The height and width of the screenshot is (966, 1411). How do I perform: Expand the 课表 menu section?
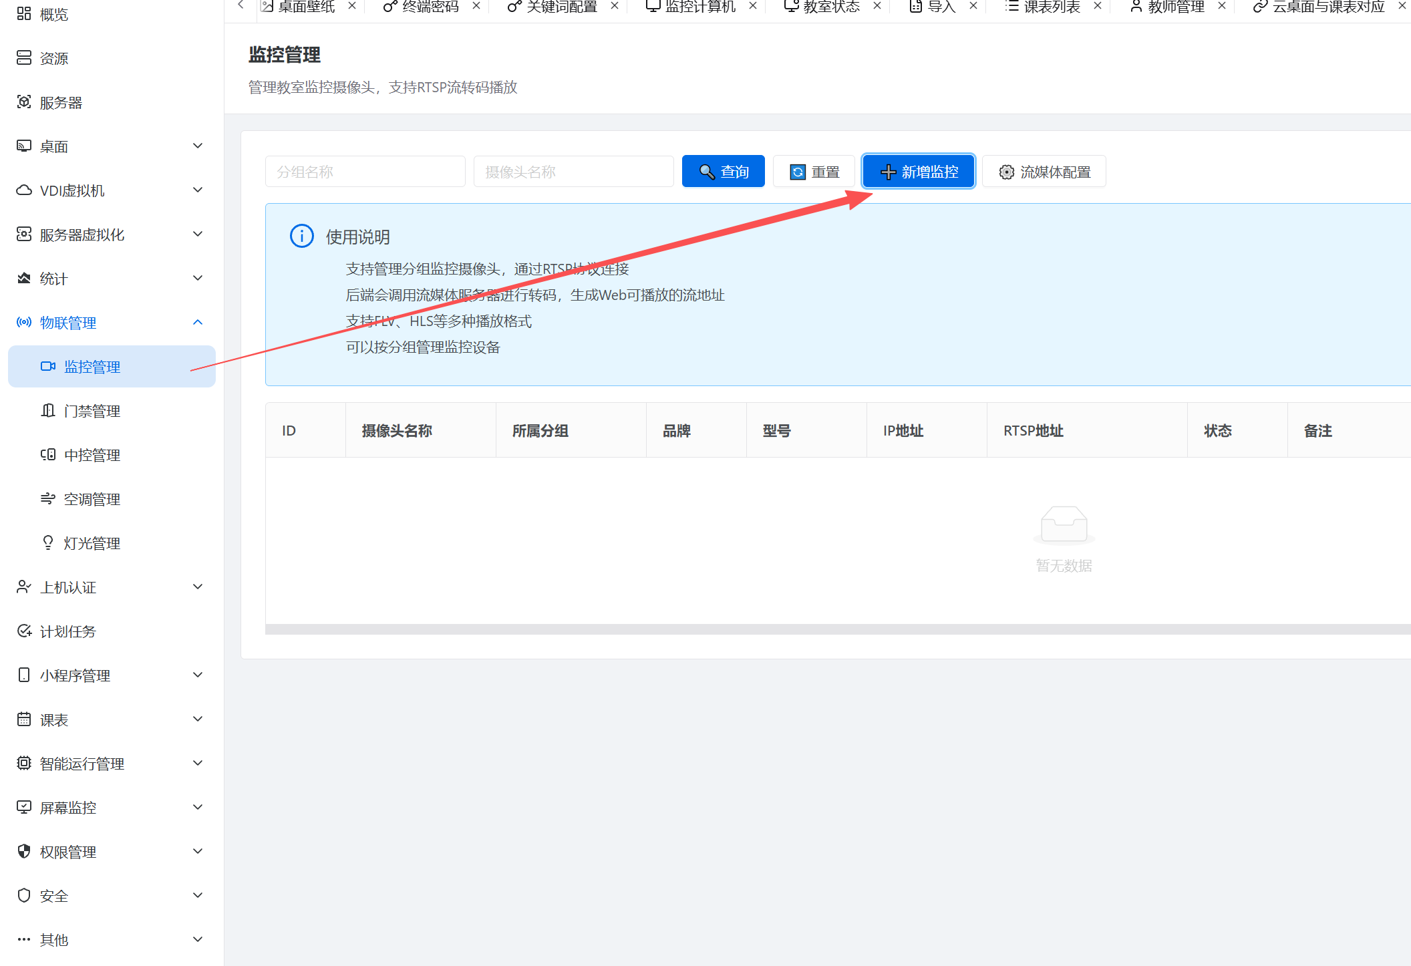click(x=198, y=719)
